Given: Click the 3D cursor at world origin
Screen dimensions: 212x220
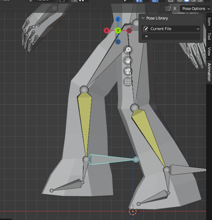Looking at the screenshot, I should [133, 211].
